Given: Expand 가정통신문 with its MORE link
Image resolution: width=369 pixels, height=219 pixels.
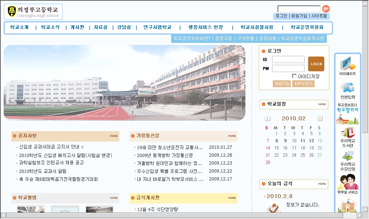Looking at the screenshot, I should [x=232, y=136].
